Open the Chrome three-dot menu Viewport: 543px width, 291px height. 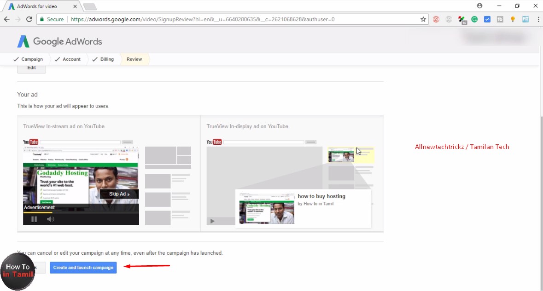pos(538,19)
